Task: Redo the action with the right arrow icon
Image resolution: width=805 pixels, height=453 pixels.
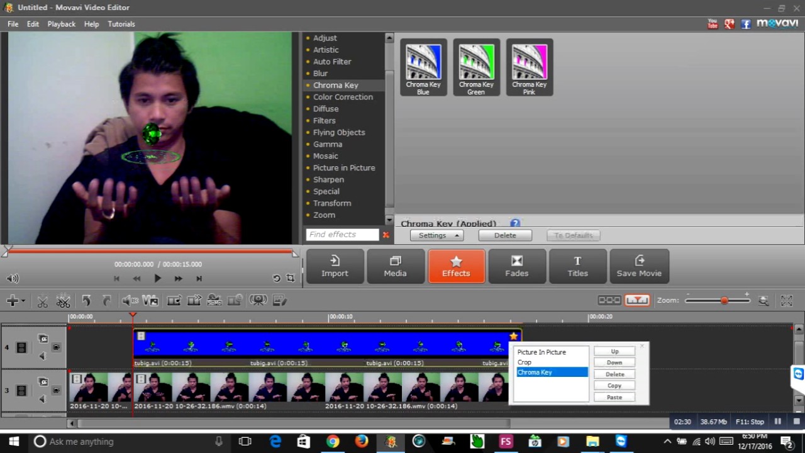Action: 106,301
